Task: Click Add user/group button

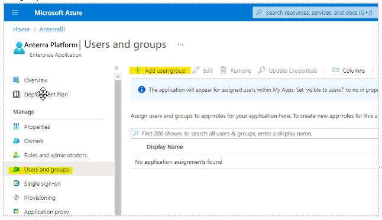Action: 160,70
